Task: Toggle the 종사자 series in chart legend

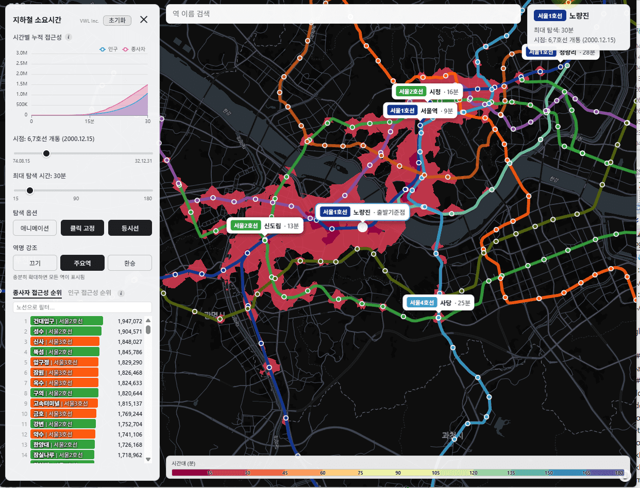Action: [x=134, y=49]
